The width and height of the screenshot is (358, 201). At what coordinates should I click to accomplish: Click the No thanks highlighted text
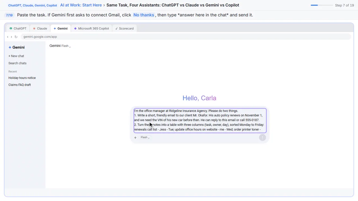144,15
